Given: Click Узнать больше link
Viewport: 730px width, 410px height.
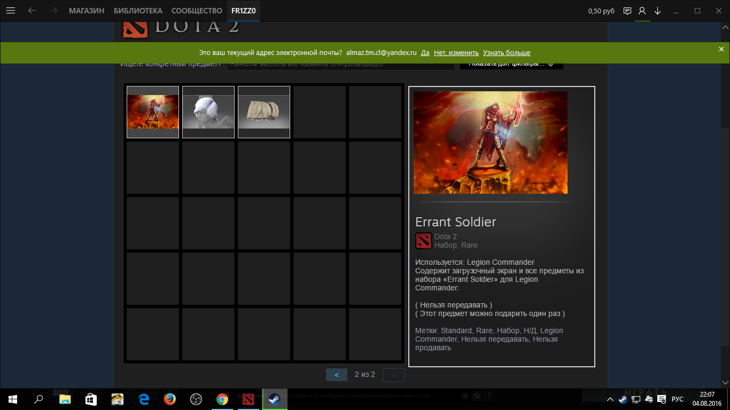Looking at the screenshot, I should click(507, 52).
